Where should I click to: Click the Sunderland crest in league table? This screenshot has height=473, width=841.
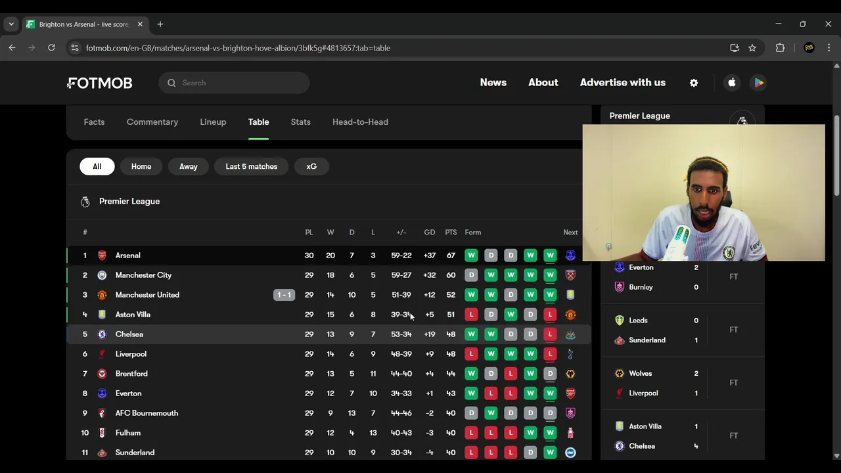point(102,453)
